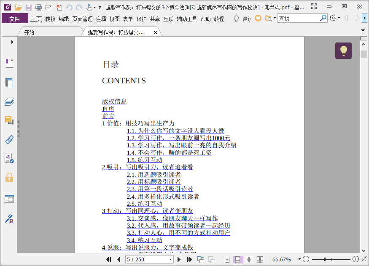Open the Attachments paperclip panel
Viewport: 369px width, 266px height.
(9, 139)
